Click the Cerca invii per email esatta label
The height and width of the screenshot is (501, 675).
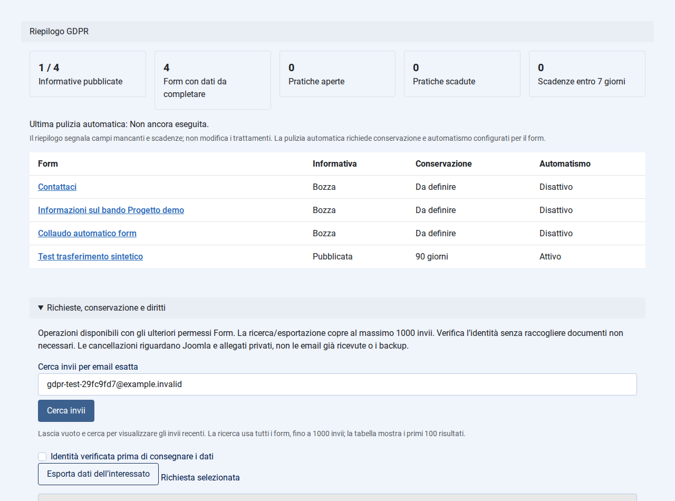(88, 367)
